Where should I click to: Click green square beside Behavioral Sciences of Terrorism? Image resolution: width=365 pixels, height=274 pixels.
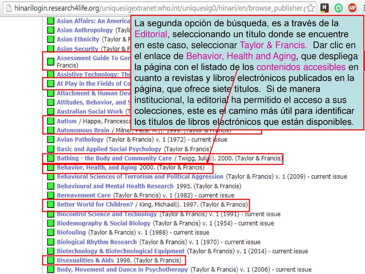(x=51, y=177)
